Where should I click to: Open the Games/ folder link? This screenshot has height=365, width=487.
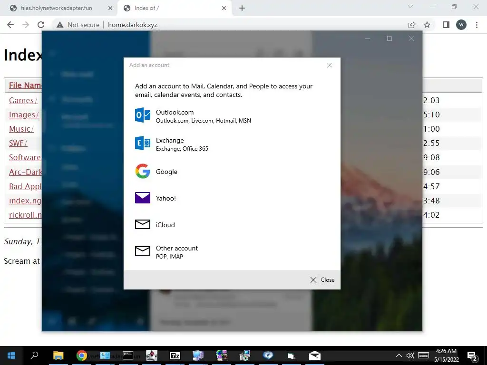(23, 100)
